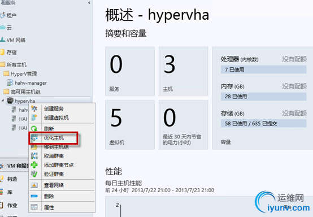Click the 租户 tenant icon
The width and height of the screenshot is (313, 217).
pyautogui.click(x=3, y=15)
